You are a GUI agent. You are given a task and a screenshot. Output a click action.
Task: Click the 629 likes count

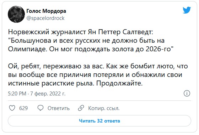click(23, 108)
